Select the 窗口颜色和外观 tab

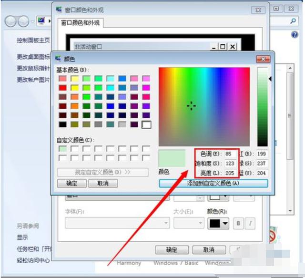click(x=81, y=22)
